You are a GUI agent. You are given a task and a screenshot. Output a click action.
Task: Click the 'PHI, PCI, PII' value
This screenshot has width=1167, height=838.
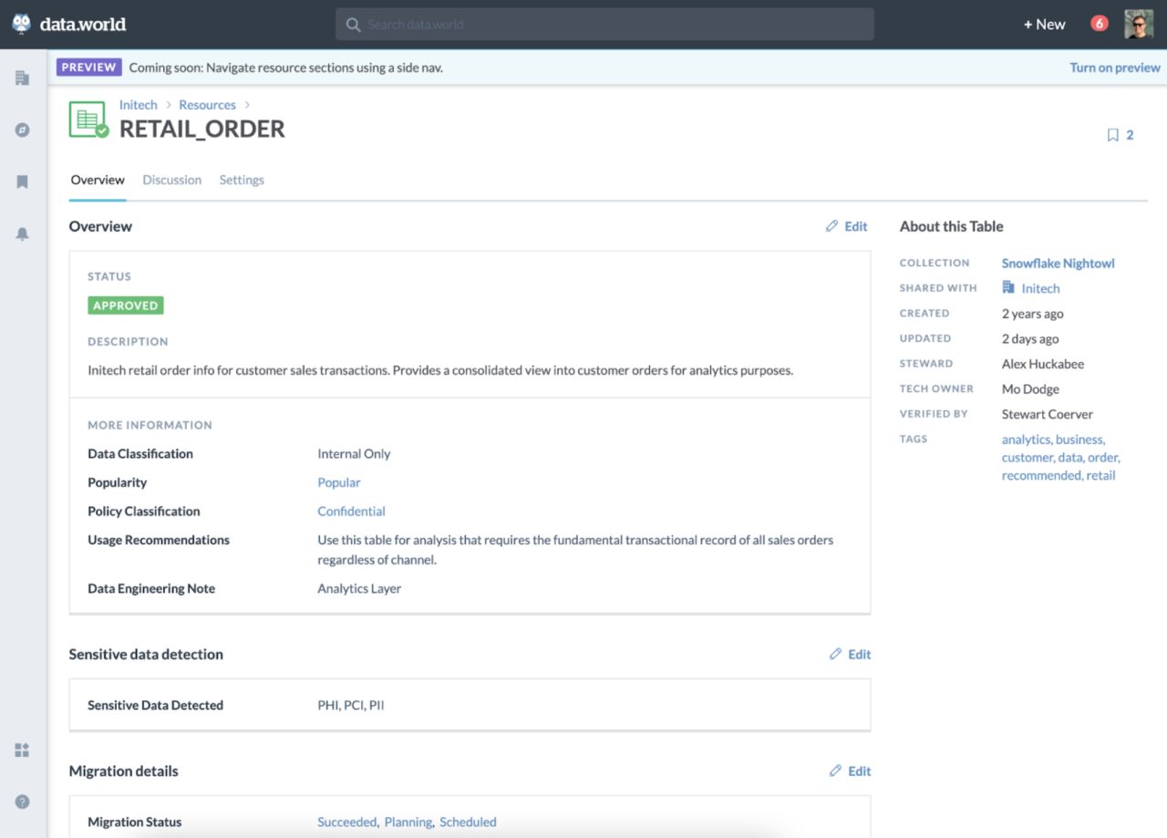(x=351, y=705)
